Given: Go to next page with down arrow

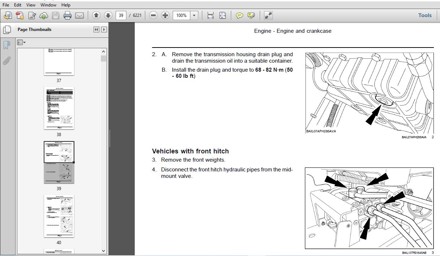Looking at the screenshot, I should pyautogui.click(x=108, y=15).
